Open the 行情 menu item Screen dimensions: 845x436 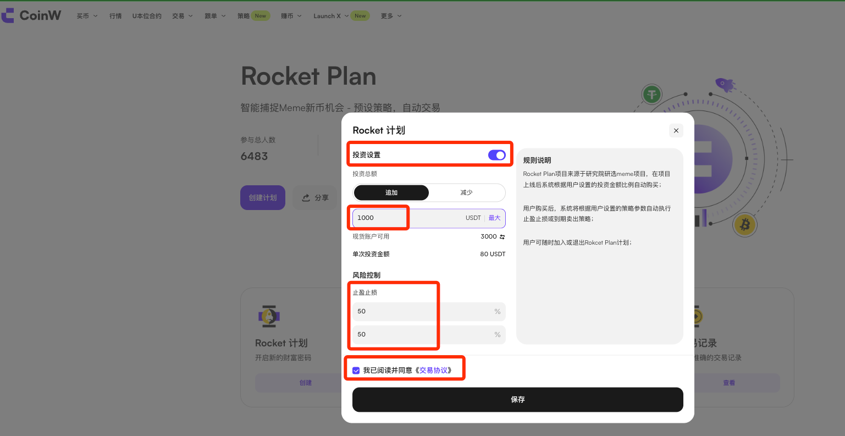[x=115, y=16]
